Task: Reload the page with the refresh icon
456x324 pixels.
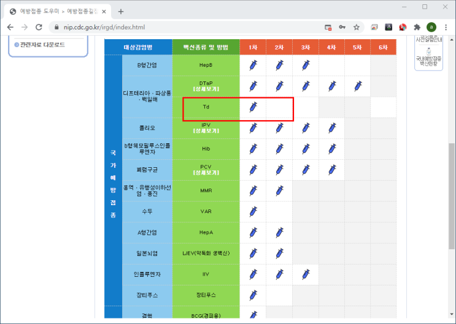Action: (x=39, y=28)
